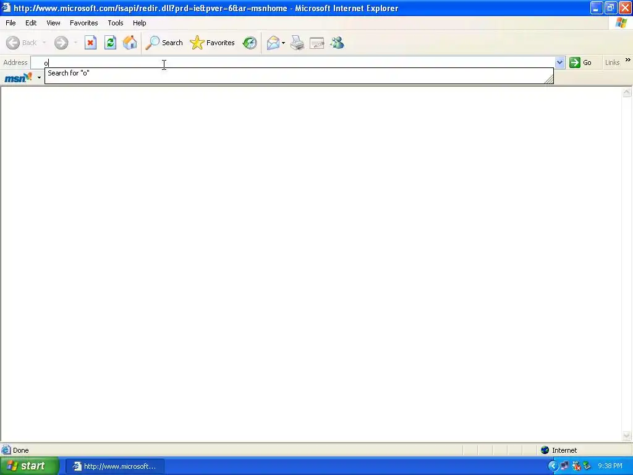Print the page with printer icon

[297, 43]
